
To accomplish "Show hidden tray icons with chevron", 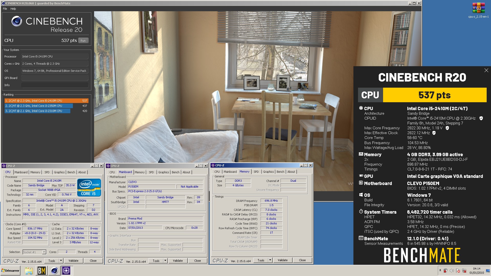I will pyautogui.click(x=440, y=270).
